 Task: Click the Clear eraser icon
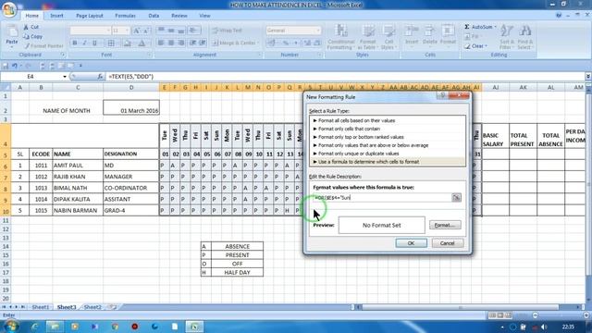(x=467, y=46)
